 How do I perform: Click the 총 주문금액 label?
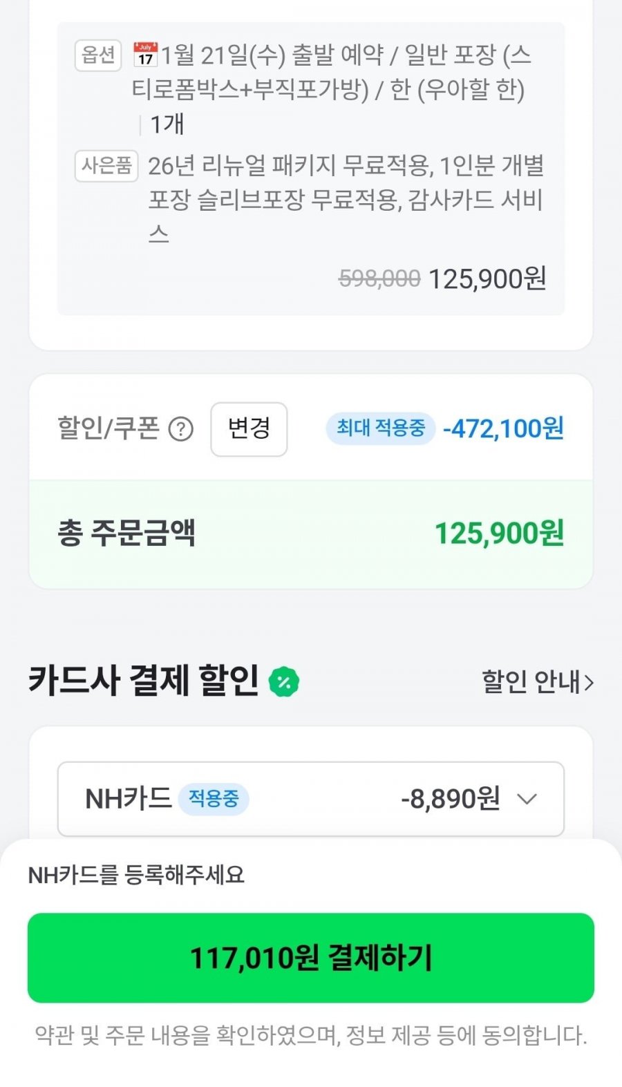[126, 533]
